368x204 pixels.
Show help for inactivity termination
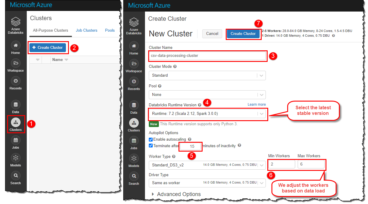pos(239,146)
